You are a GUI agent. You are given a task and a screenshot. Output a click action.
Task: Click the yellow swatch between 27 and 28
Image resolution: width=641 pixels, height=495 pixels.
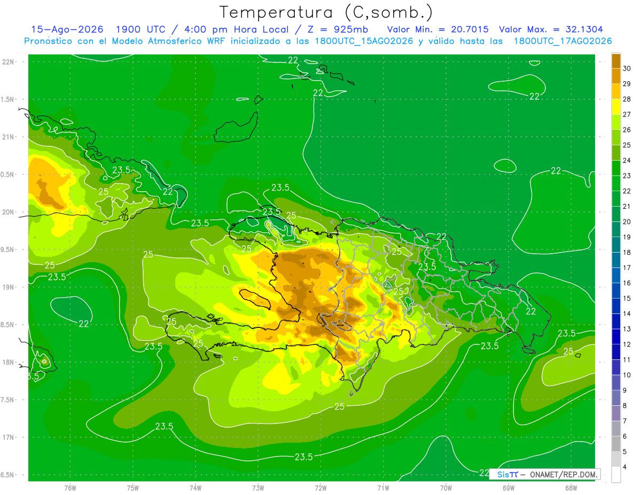pyautogui.click(x=616, y=107)
